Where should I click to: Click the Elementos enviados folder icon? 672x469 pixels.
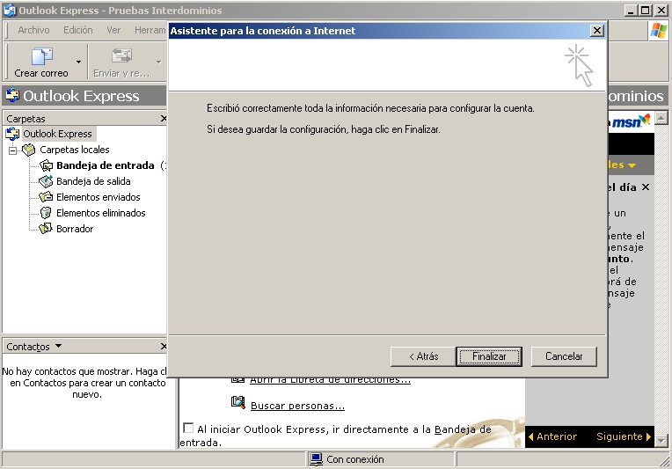point(46,197)
